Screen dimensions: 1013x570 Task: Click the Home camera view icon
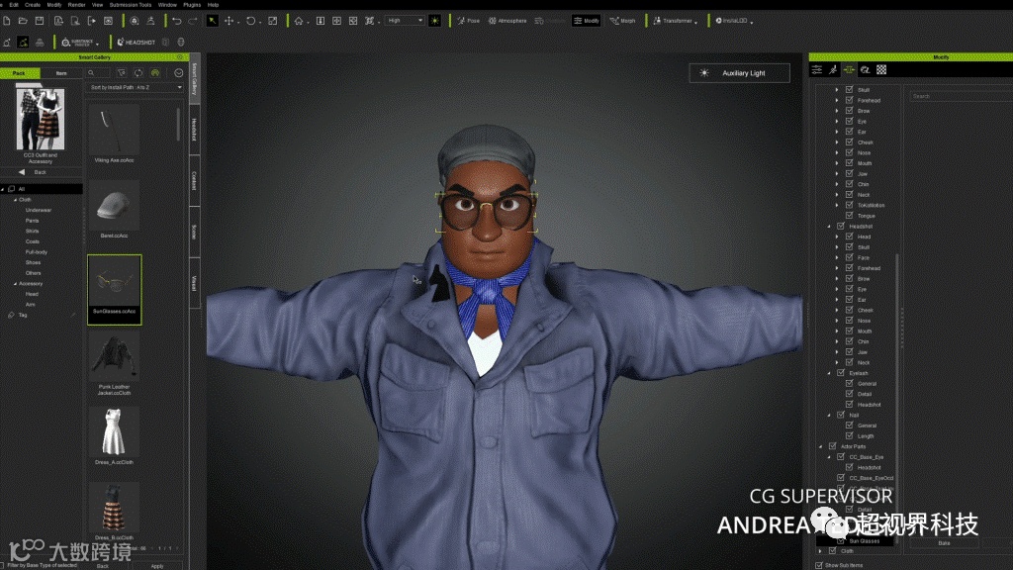(299, 21)
